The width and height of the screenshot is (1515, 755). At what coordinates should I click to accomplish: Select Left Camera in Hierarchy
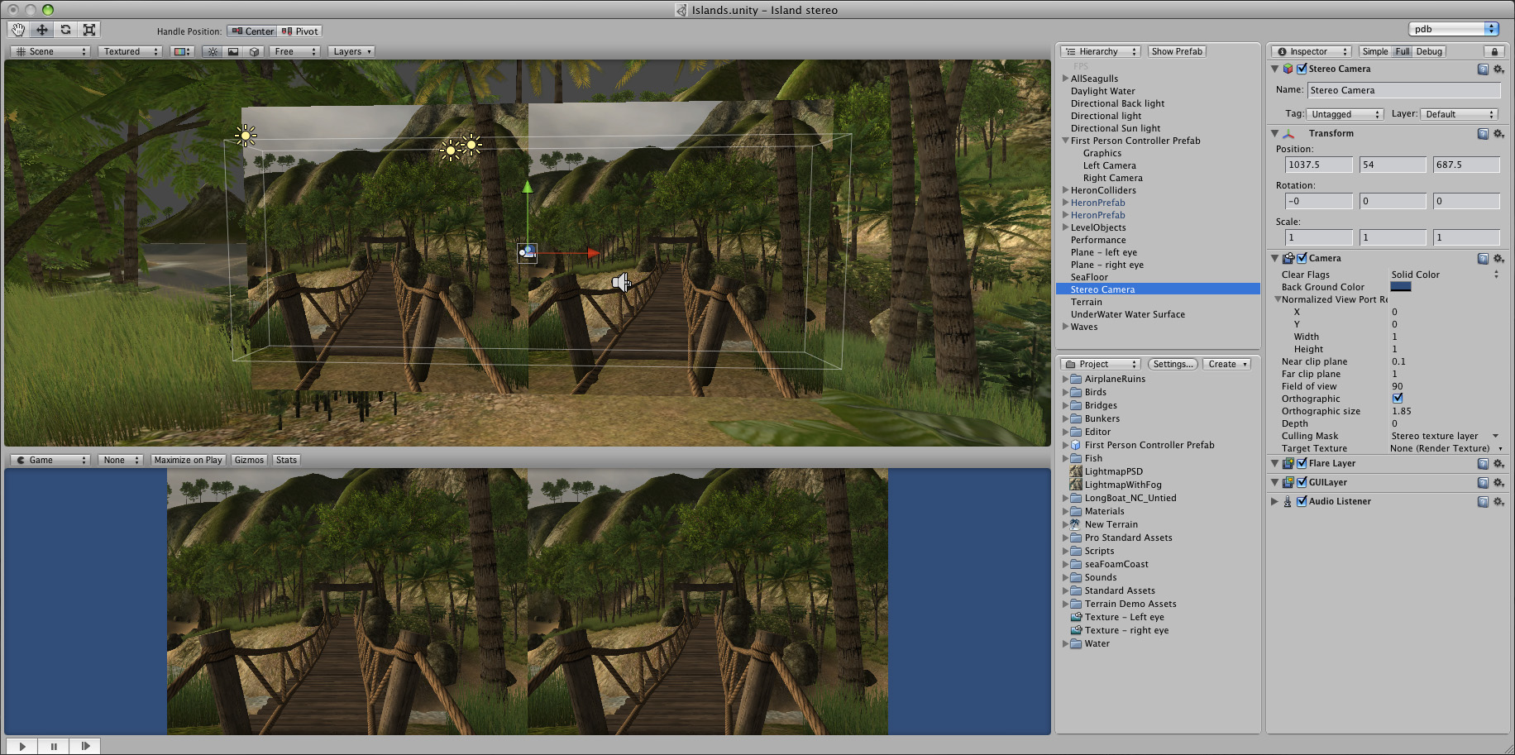pos(1109,165)
